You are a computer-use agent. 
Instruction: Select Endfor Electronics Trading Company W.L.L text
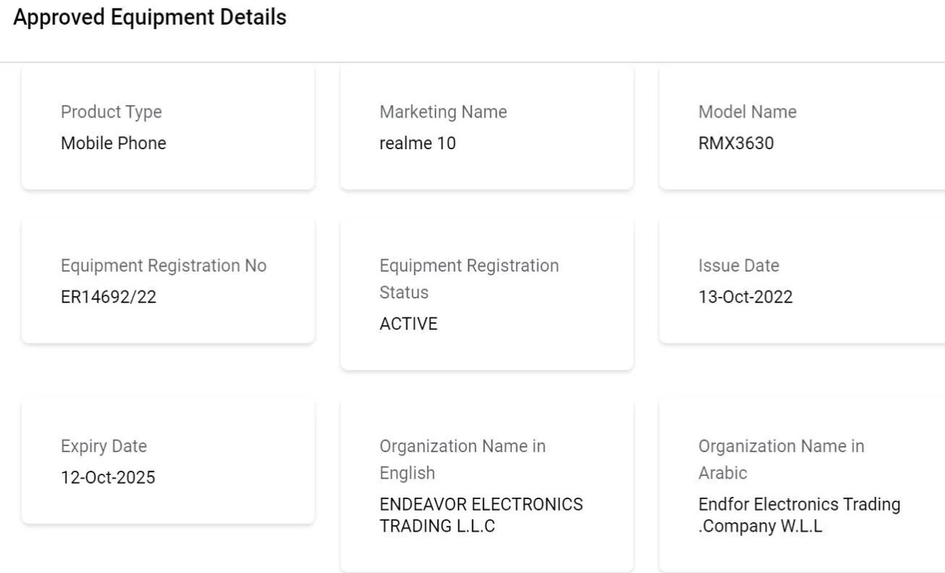point(799,515)
